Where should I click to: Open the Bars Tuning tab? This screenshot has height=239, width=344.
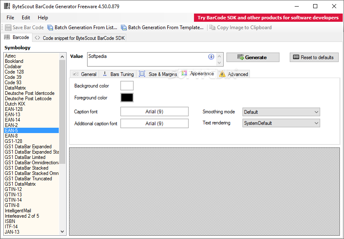pyautogui.click(x=118, y=74)
